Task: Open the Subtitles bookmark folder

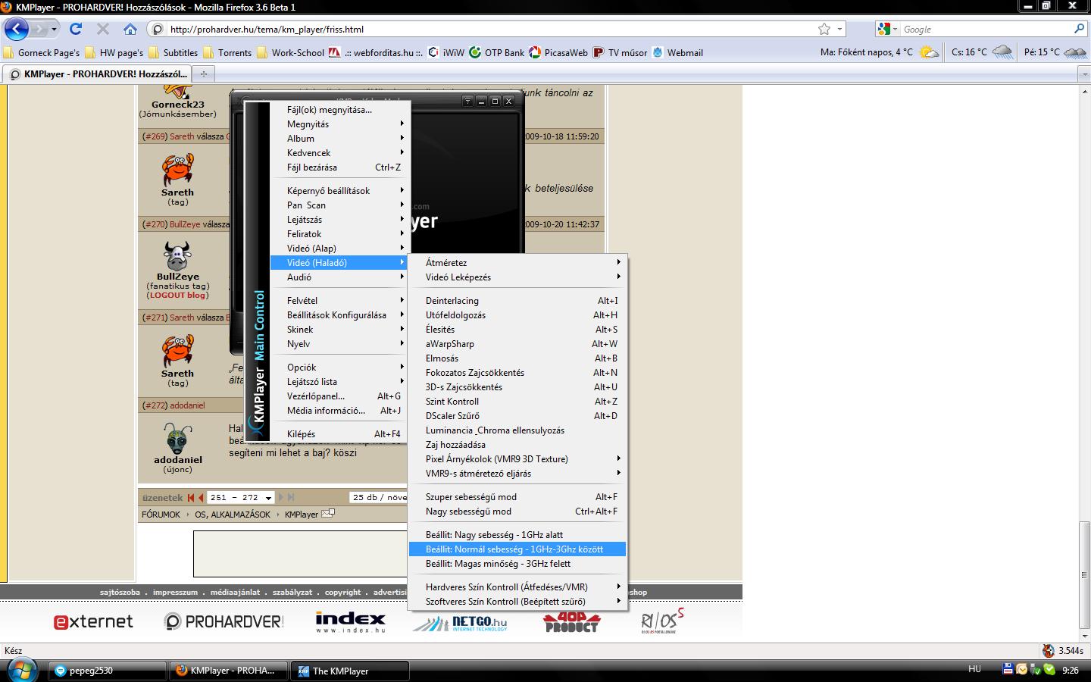Action: click(173, 52)
